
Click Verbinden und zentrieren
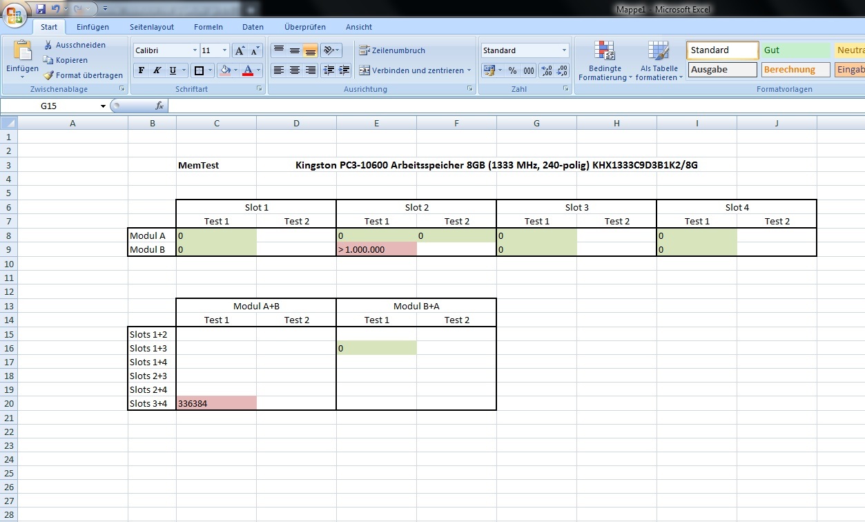[x=411, y=70]
